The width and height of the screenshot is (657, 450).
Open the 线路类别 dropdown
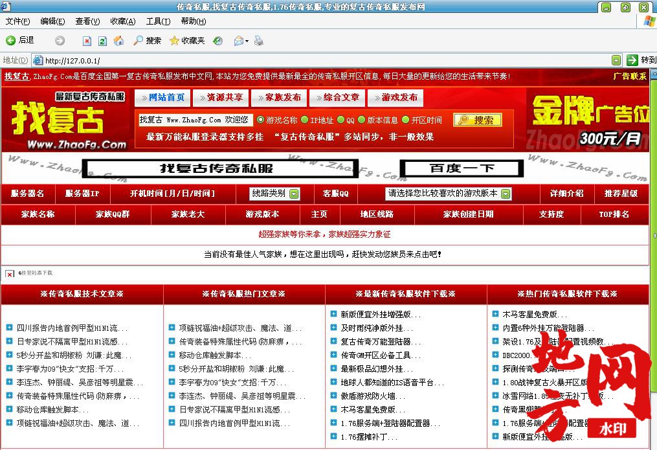pos(275,194)
